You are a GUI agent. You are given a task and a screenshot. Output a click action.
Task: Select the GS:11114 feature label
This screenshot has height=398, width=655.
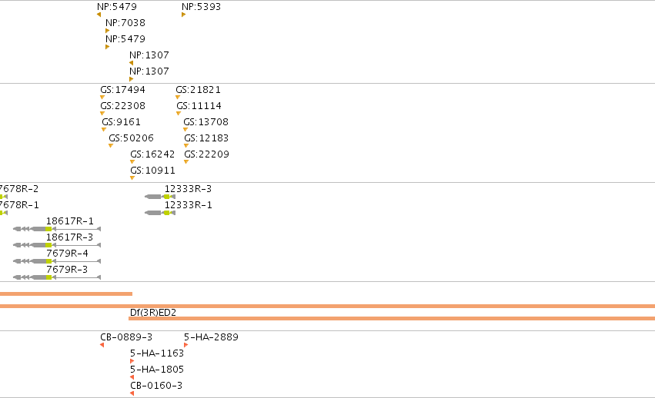(x=199, y=106)
